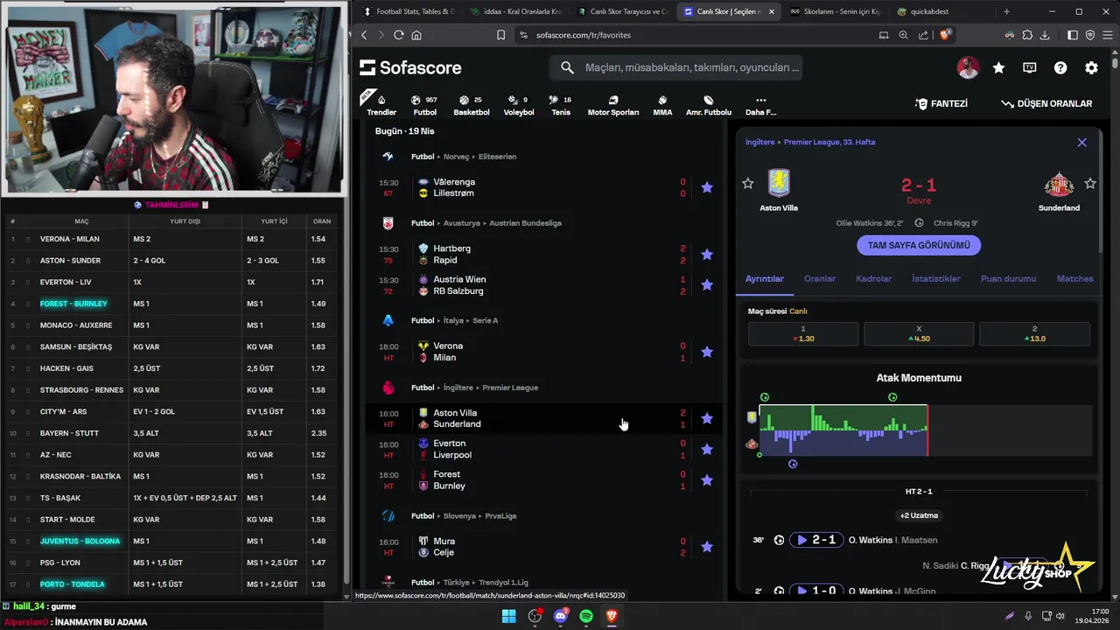Play the 1-0 Watkins goal video
Viewport: 1120px width, 630px height.
click(816, 591)
